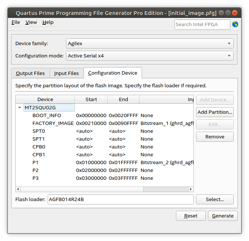Click the globe icon beside search
This screenshot has height=241, width=249.
(x=235, y=24)
